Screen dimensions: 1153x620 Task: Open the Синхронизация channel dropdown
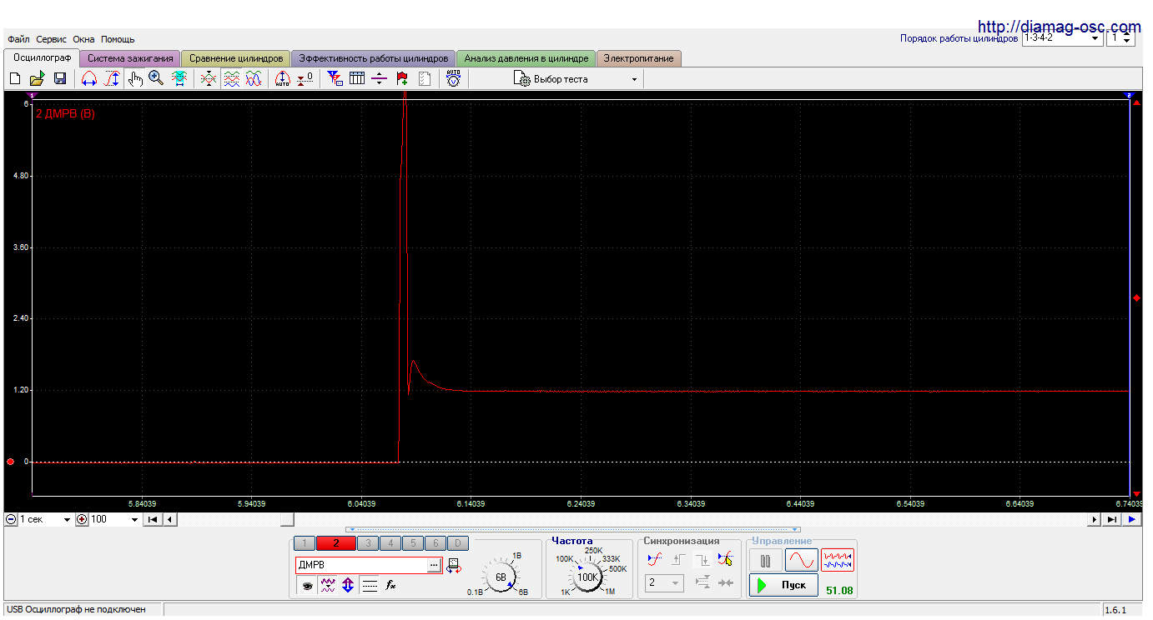665,583
